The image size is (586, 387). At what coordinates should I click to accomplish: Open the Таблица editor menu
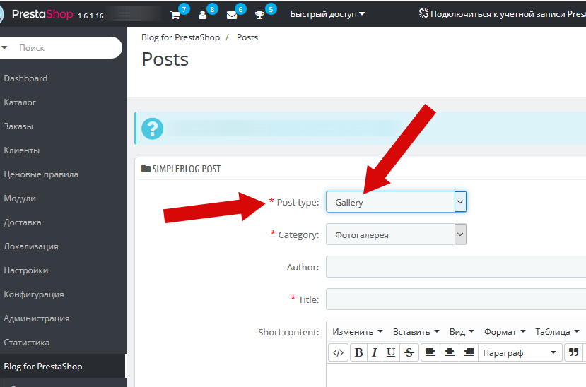point(557,332)
